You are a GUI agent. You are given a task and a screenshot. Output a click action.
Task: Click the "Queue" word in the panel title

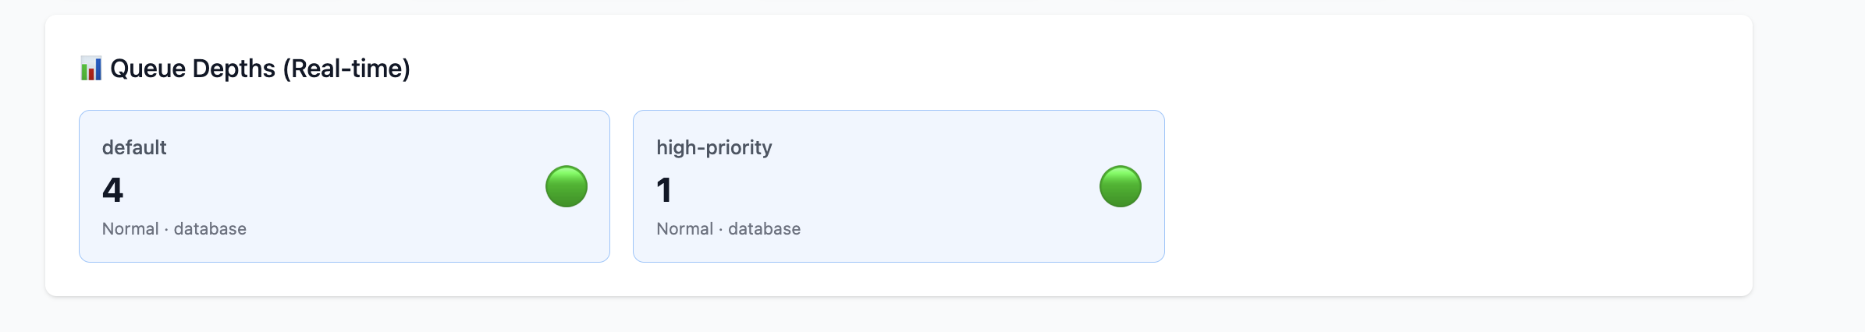click(x=147, y=69)
